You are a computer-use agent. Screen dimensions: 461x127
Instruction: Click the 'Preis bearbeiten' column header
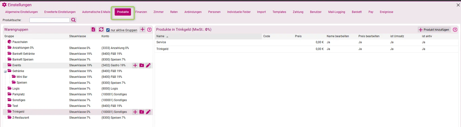[369, 36]
